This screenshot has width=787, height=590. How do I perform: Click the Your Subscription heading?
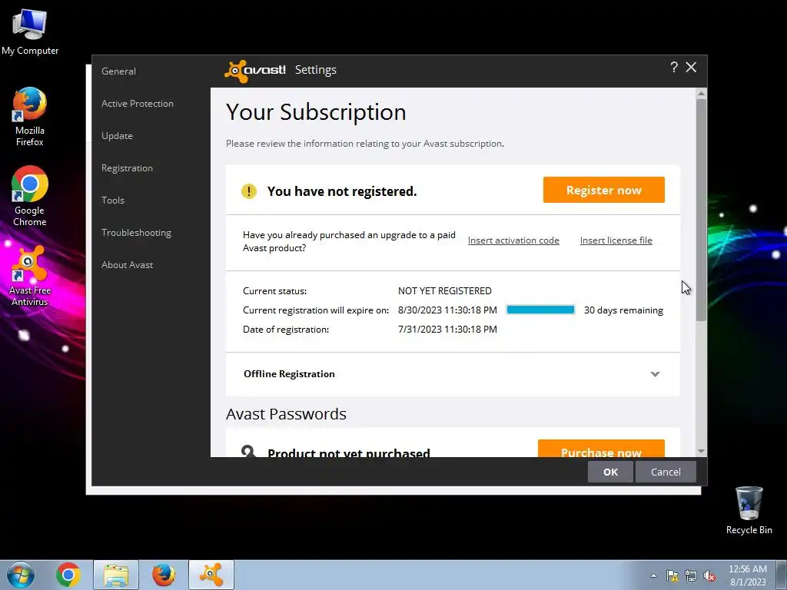point(316,112)
